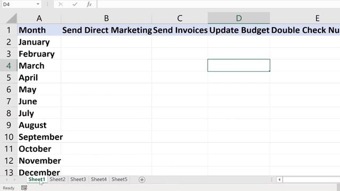This screenshot has height=191, width=340.
Task: Select the October cell
Action: [39, 149]
